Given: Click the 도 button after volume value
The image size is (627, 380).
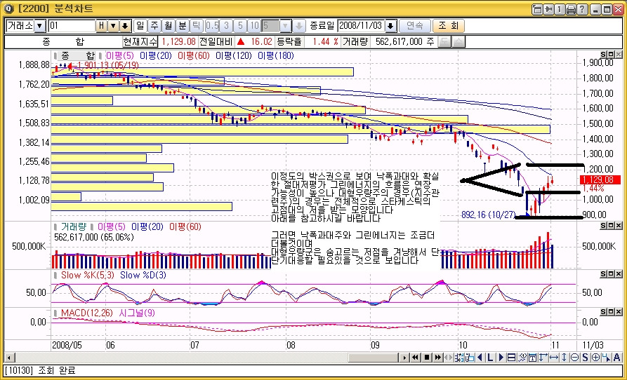Looking at the screenshot, I should click(x=444, y=41).
